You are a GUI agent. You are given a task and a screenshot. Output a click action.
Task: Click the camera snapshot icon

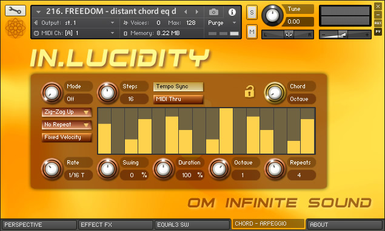(213, 11)
